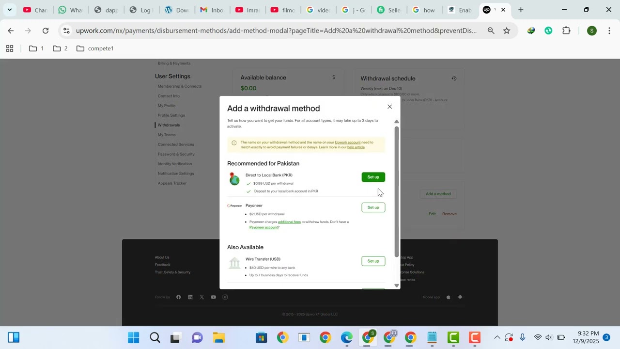Open Windows Start menu
The height and width of the screenshot is (349, 620).
pos(133,337)
